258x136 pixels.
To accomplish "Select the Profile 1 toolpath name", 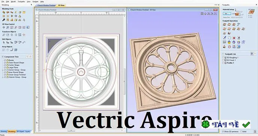I will tap(230, 63).
